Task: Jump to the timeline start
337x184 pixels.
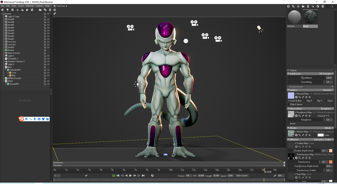Action: [118, 176]
